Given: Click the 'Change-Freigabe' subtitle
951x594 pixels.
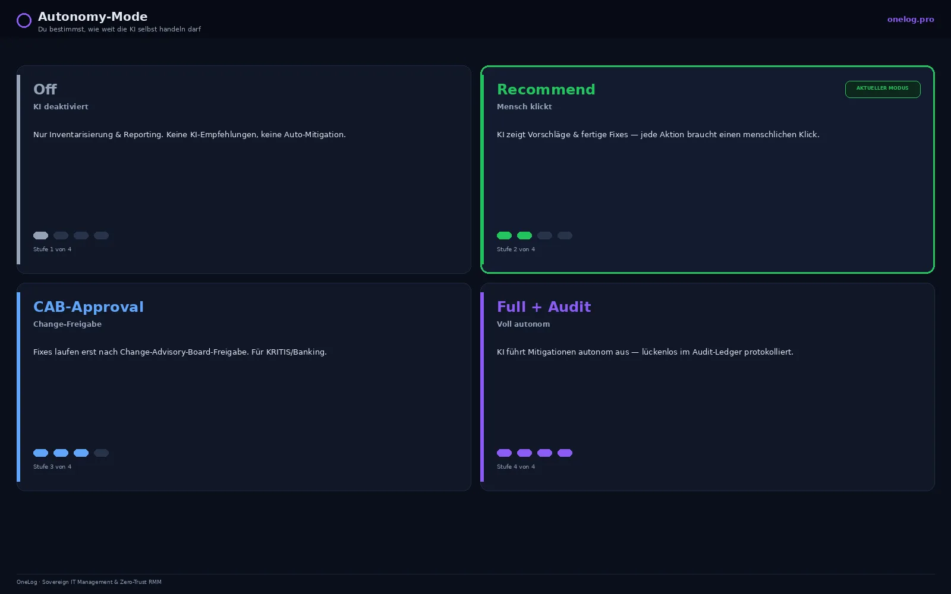Looking at the screenshot, I should pos(67,324).
